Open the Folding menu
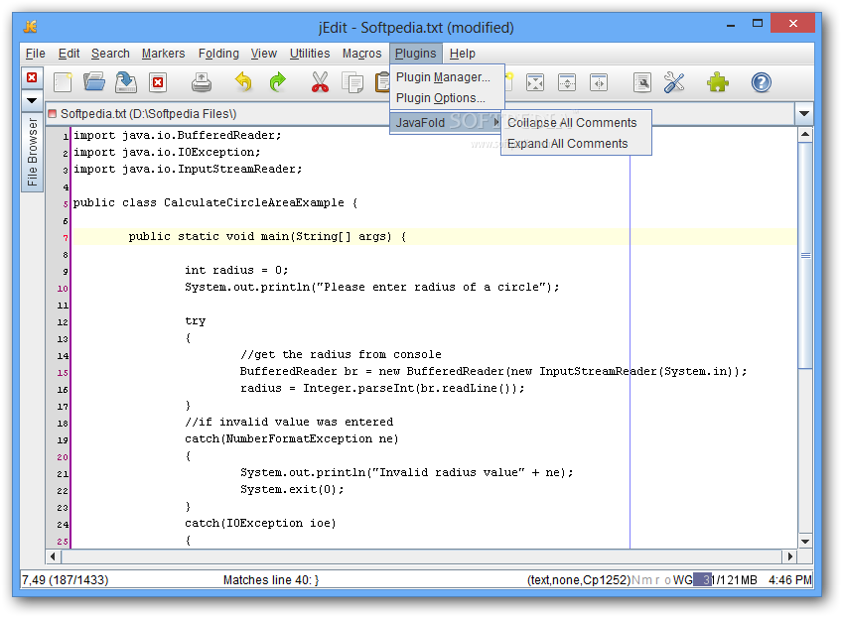The image size is (842, 617). pyautogui.click(x=218, y=54)
